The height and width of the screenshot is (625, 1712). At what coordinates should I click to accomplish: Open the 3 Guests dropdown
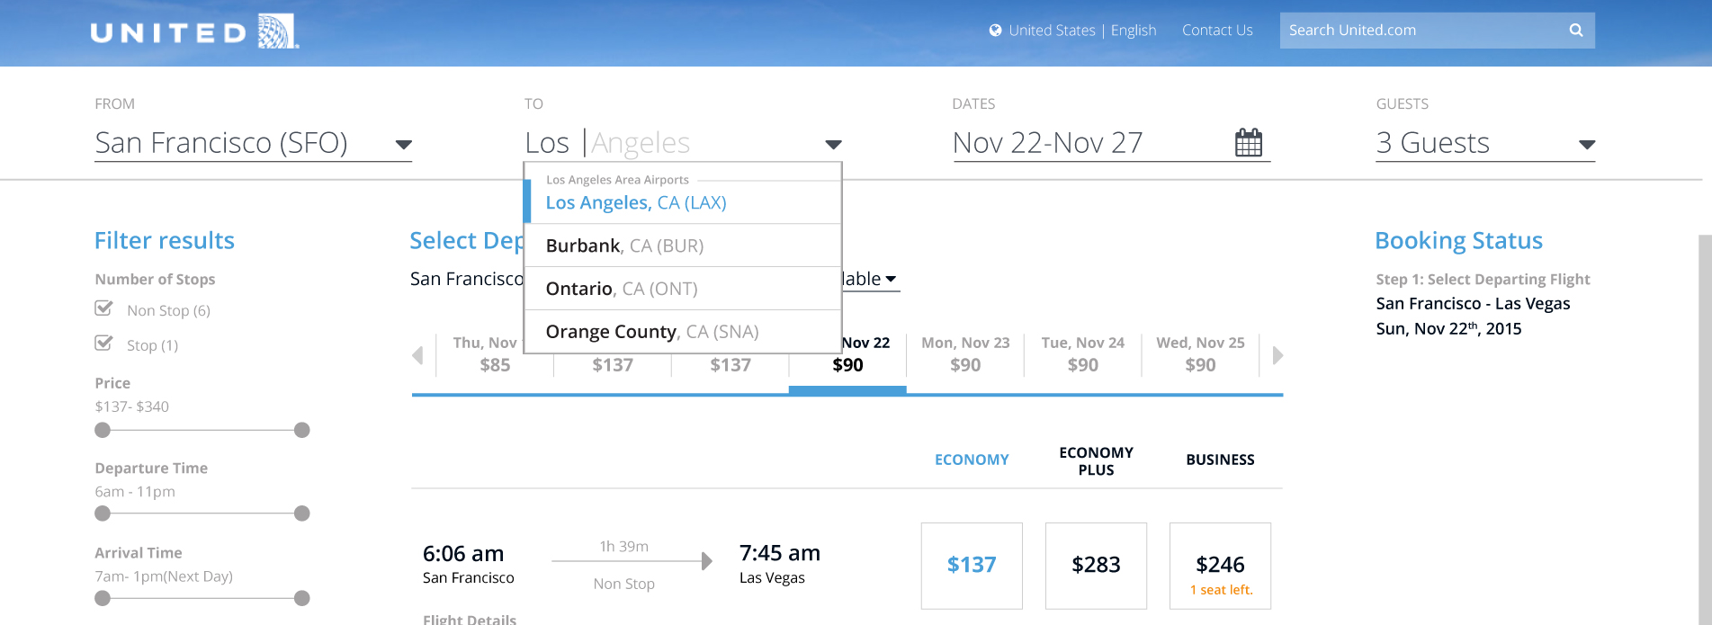click(x=1587, y=145)
